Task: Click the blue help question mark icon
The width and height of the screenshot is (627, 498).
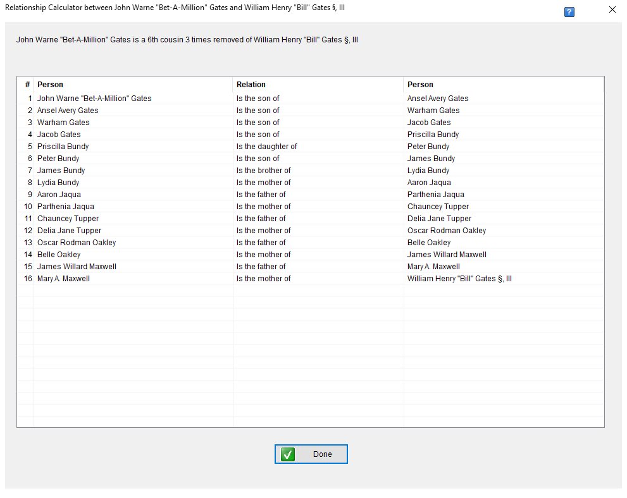Action: pos(569,12)
